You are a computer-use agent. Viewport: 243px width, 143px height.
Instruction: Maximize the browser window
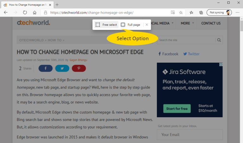pyautogui.click(x=228, y=3)
